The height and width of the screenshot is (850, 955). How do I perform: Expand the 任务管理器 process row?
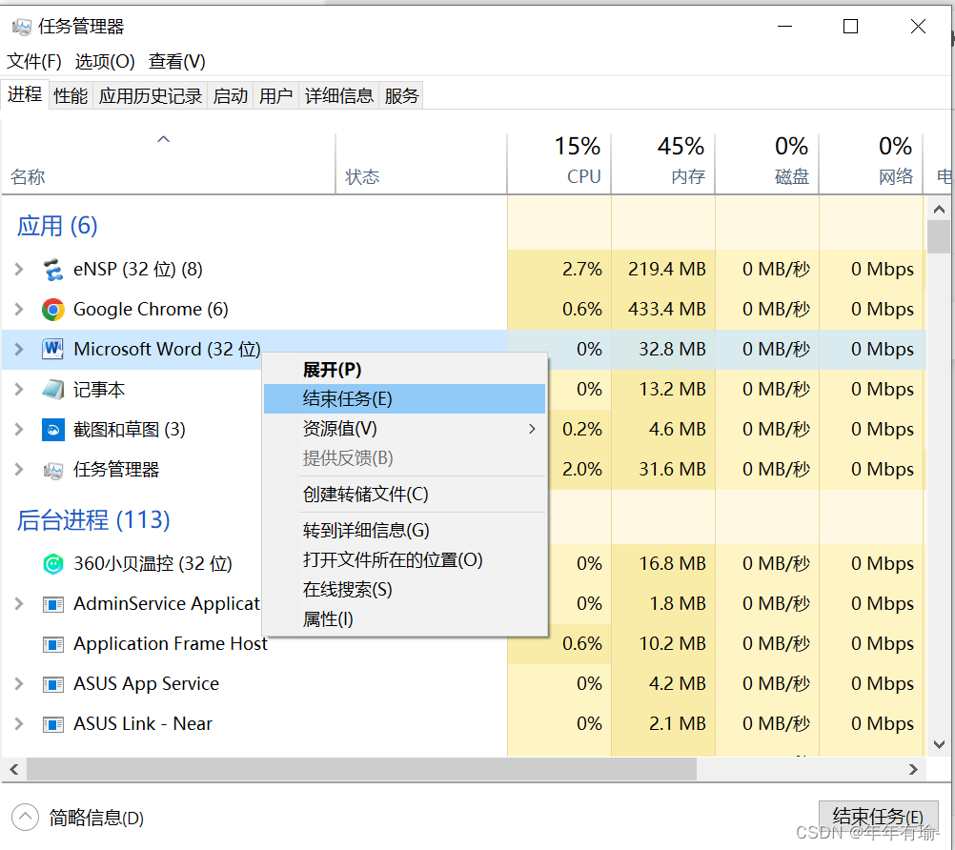(19, 470)
